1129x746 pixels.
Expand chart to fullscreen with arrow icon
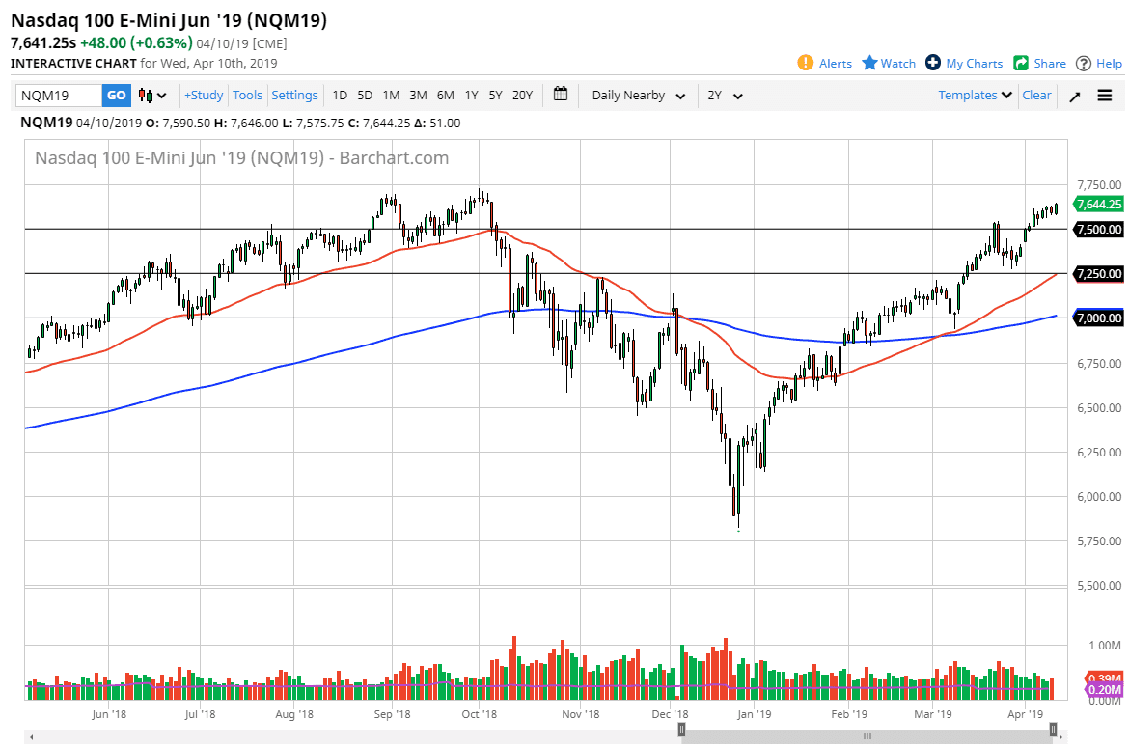coord(1074,96)
